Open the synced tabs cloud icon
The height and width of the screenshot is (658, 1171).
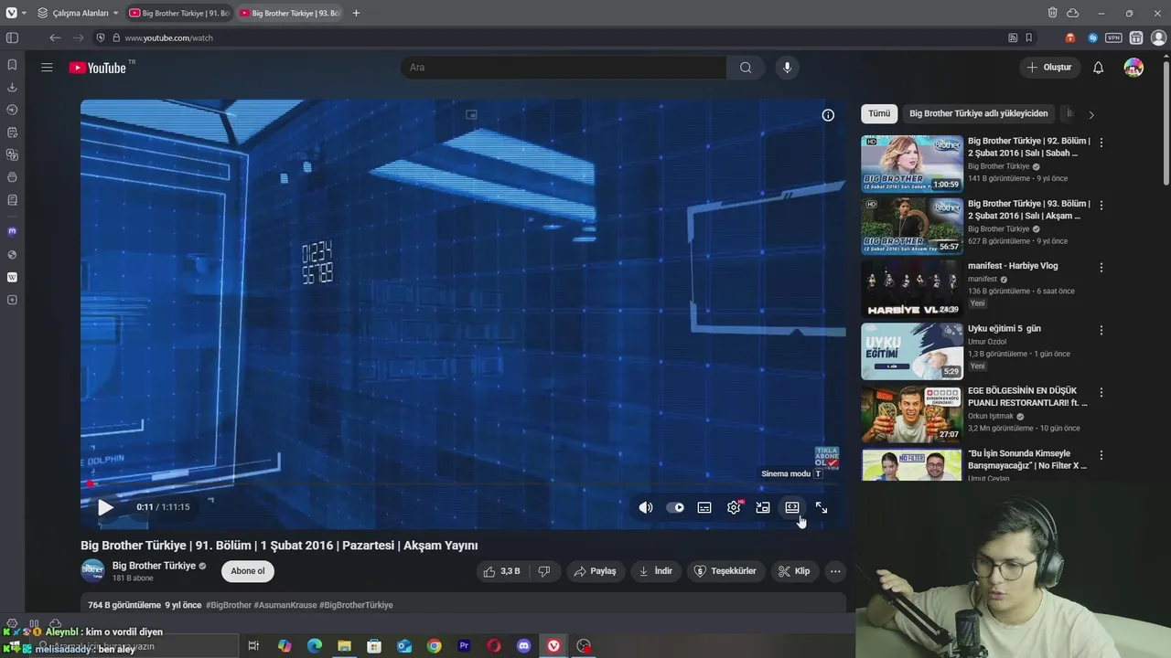tap(1073, 13)
